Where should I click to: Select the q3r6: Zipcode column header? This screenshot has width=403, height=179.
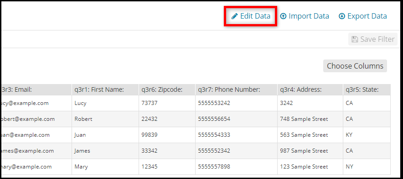click(167, 89)
